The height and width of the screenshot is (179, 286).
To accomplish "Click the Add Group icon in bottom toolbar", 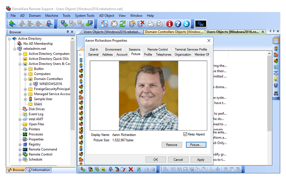I will click(91, 169).
